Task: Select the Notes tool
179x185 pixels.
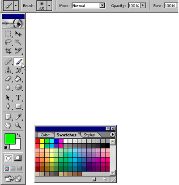Action: click(8, 117)
